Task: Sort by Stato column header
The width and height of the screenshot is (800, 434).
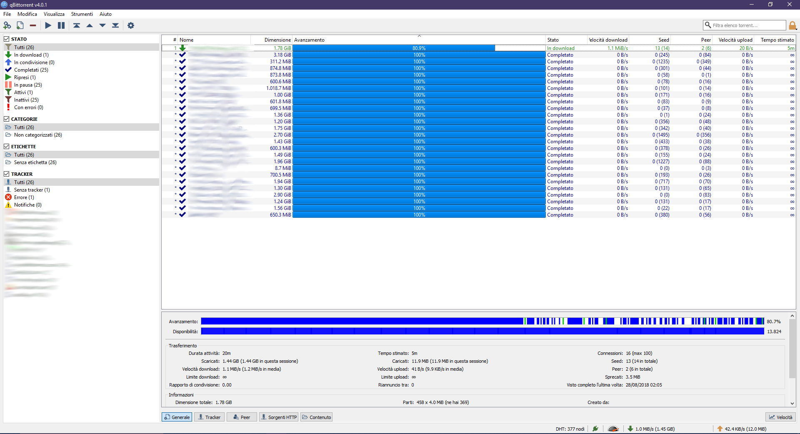Action: (566, 40)
